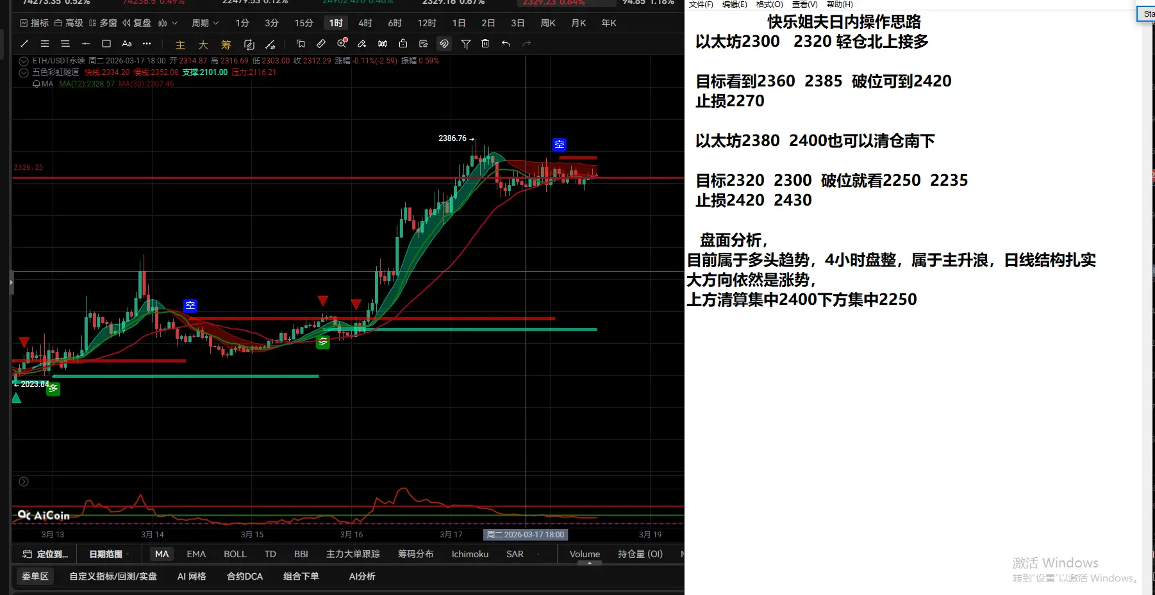Toggle the TD indicator

point(270,554)
